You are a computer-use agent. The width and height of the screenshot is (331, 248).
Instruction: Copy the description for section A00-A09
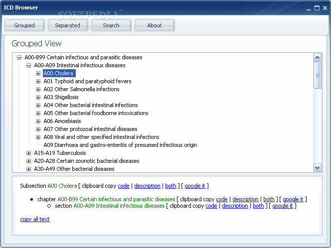click(x=235, y=206)
